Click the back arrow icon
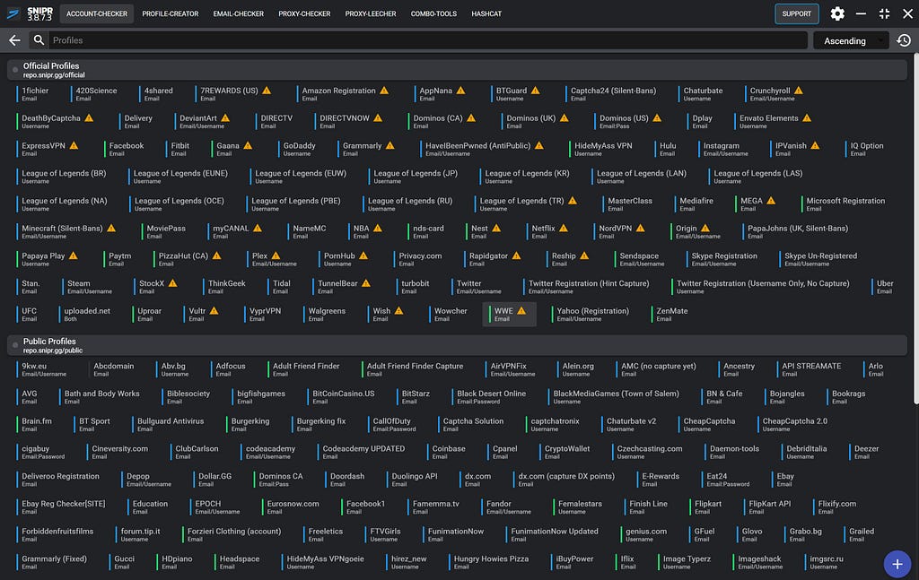The width and height of the screenshot is (919, 580). coord(14,40)
